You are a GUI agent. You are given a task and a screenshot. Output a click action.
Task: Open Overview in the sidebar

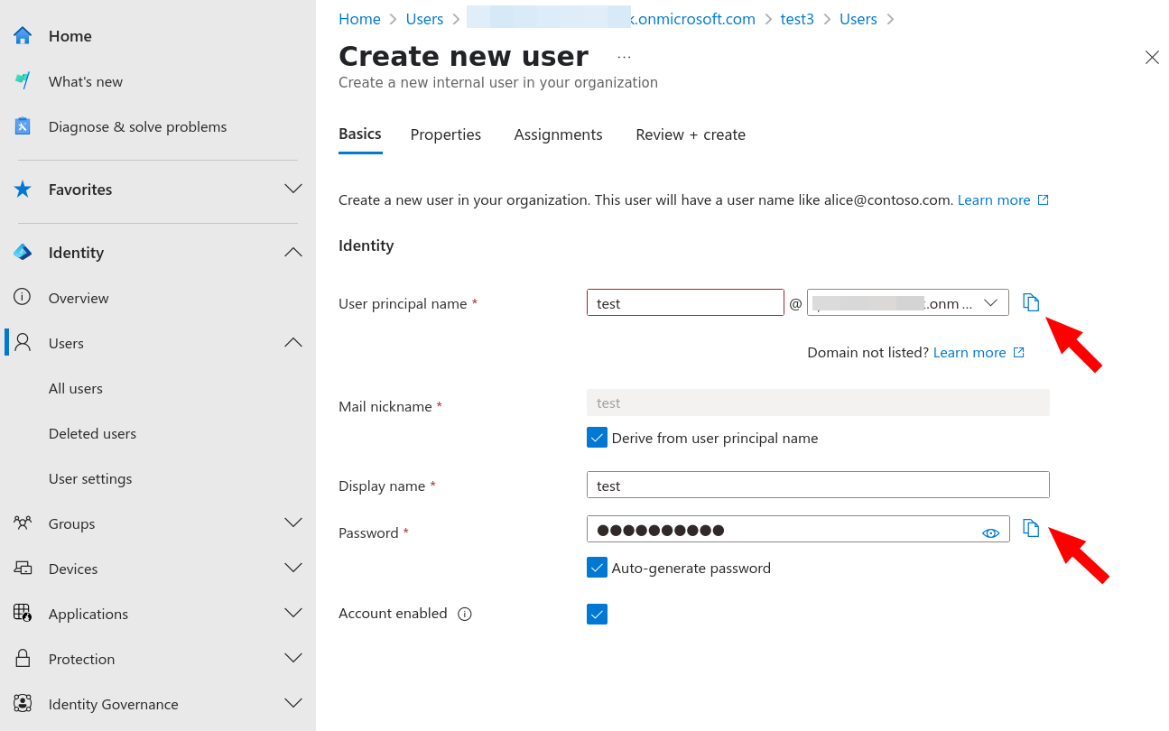(79, 298)
